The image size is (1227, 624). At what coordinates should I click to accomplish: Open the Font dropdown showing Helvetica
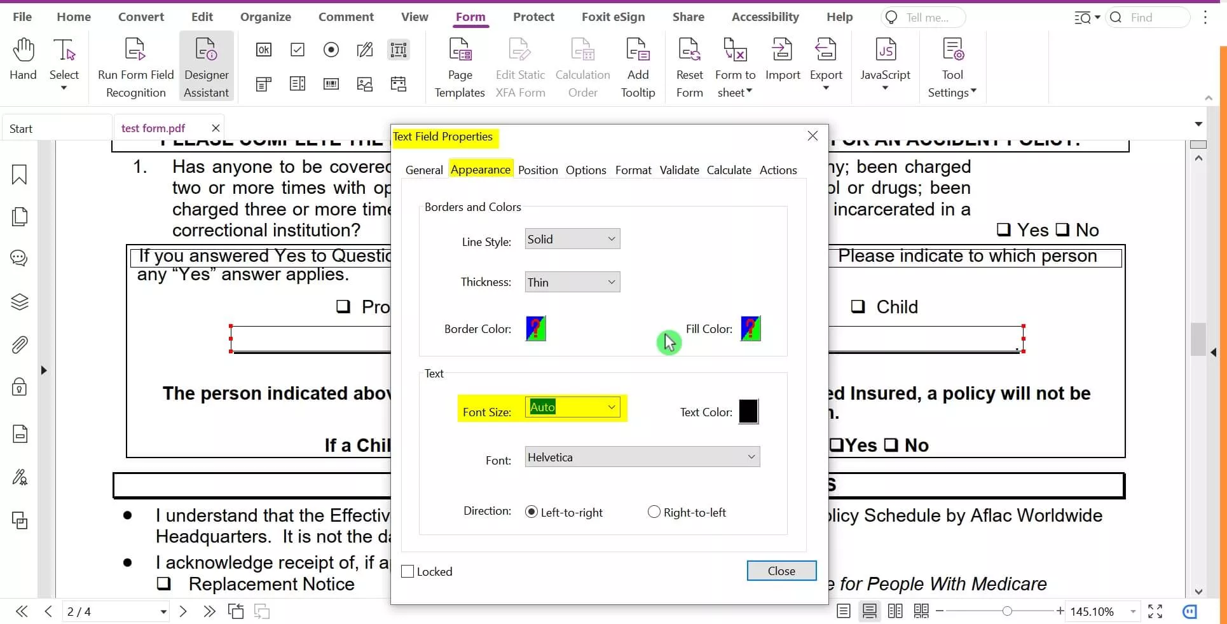pyautogui.click(x=640, y=456)
